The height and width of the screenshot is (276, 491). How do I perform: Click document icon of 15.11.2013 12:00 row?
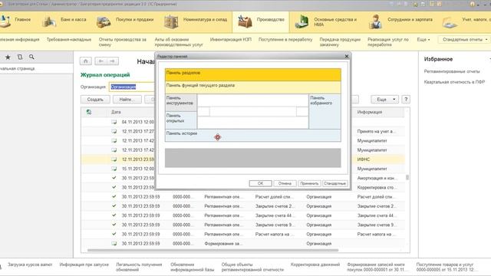coord(114,169)
